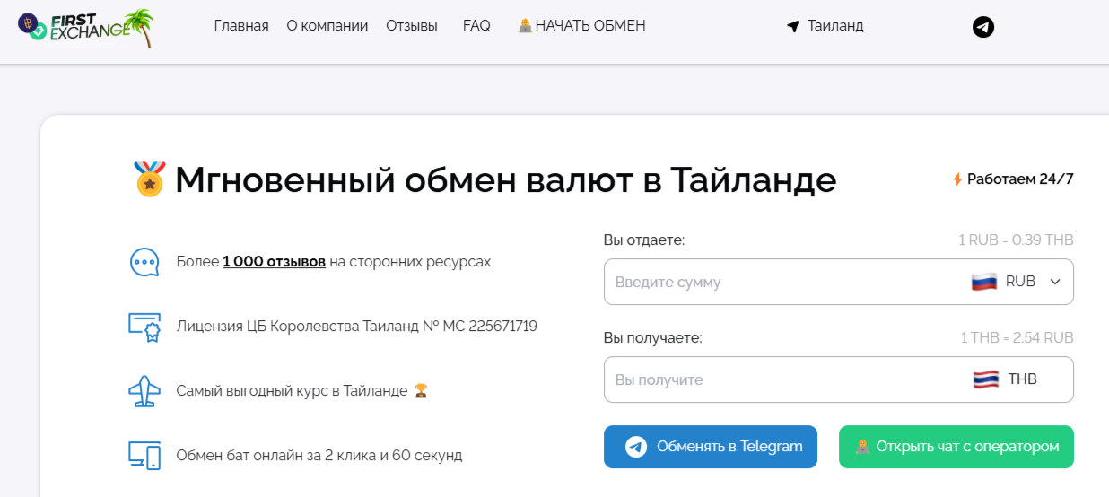The width and height of the screenshot is (1109, 497).
Task: Open the FAQ menu item
Action: 476,26
